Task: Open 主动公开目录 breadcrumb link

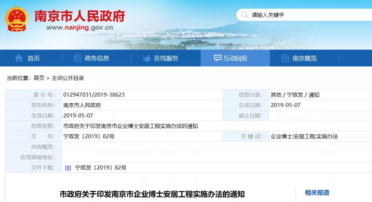Action: coord(68,78)
